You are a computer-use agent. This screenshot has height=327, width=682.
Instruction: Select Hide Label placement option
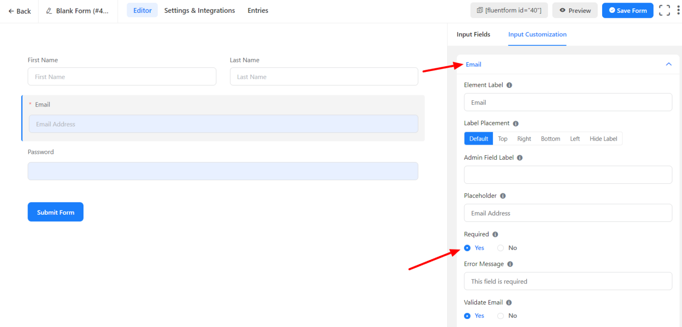click(x=603, y=138)
